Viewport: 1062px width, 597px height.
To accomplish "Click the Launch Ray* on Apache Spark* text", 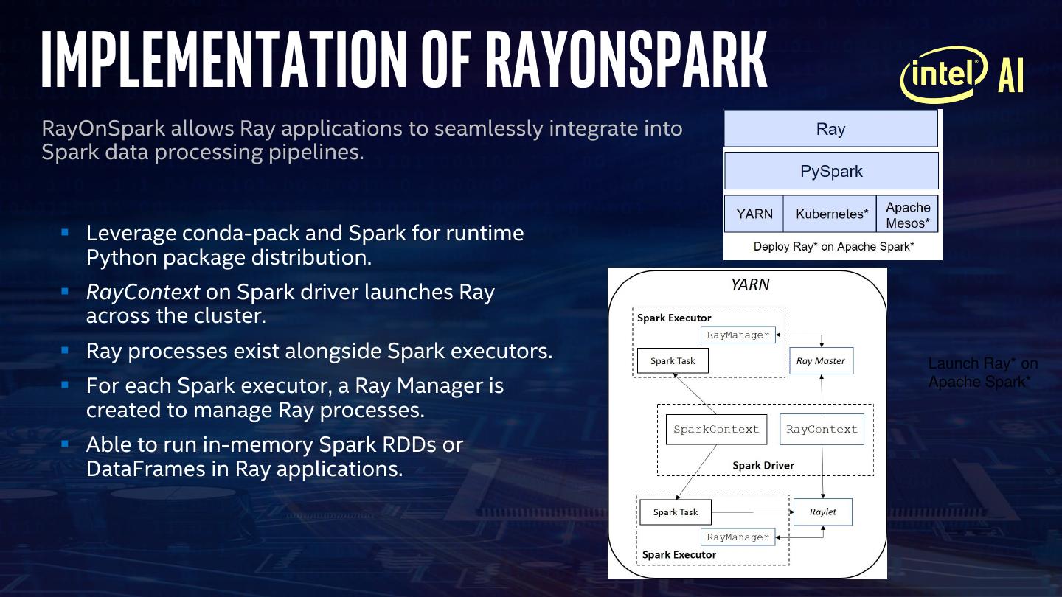I will click(x=982, y=372).
